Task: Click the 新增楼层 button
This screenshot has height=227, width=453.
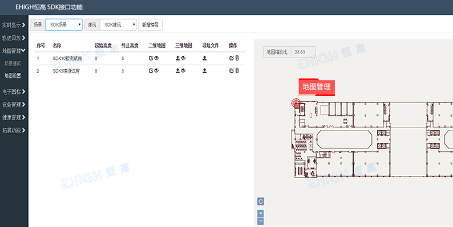Action: pyautogui.click(x=151, y=25)
